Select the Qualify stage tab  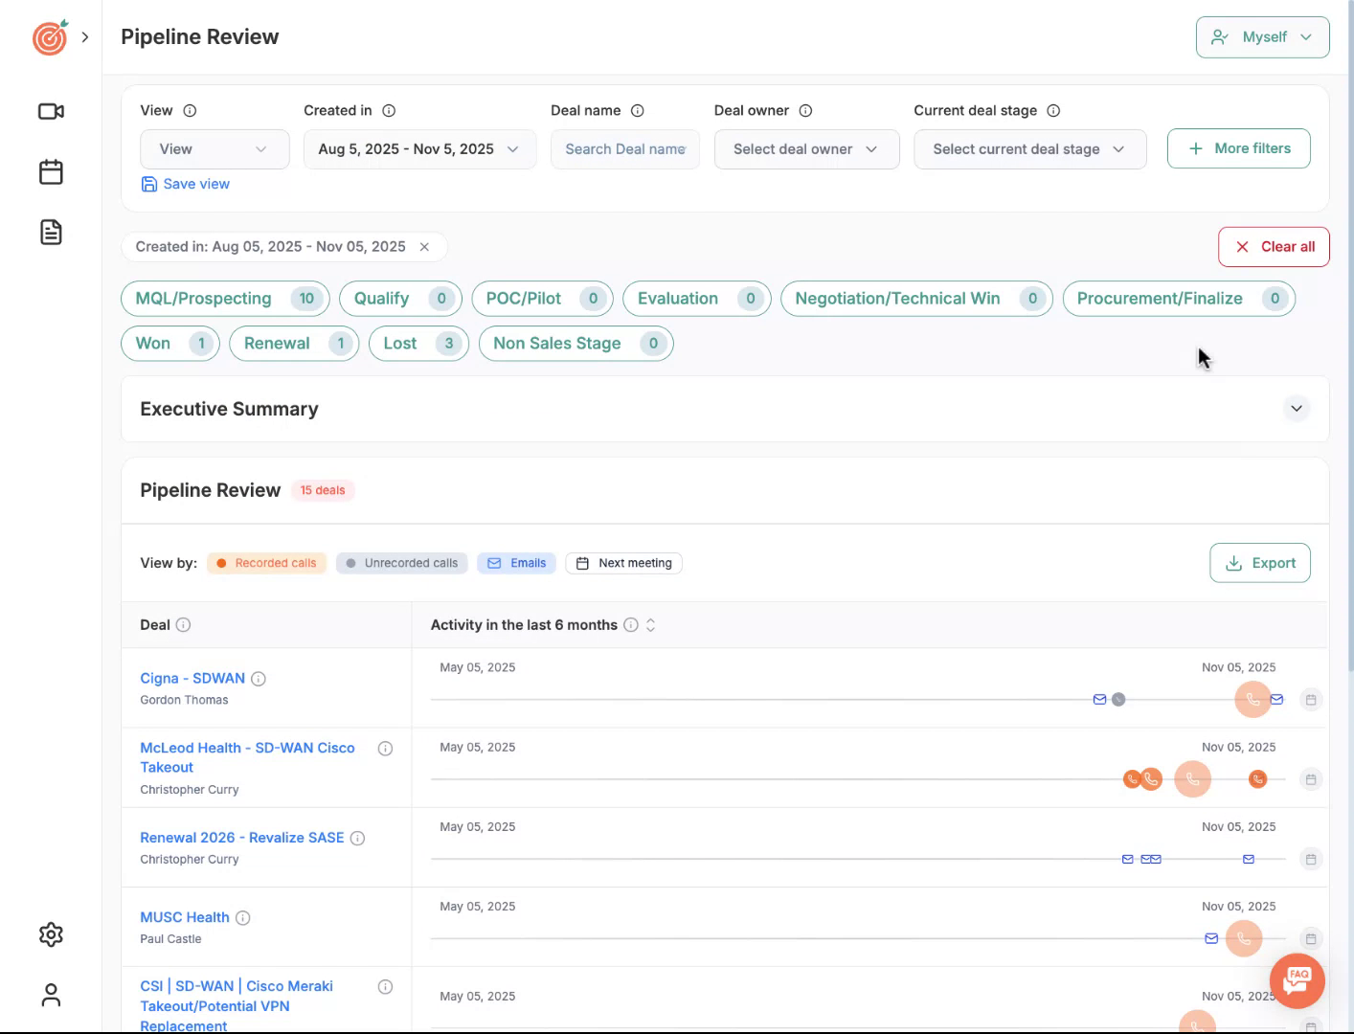point(400,299)
